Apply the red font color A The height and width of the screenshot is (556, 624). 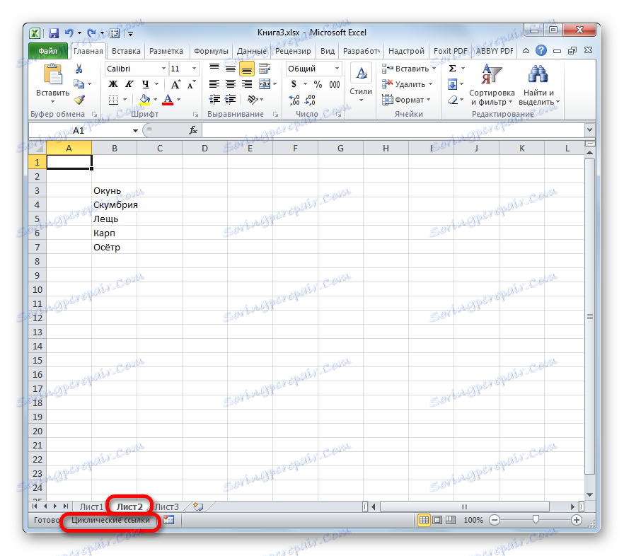[168, 100]
